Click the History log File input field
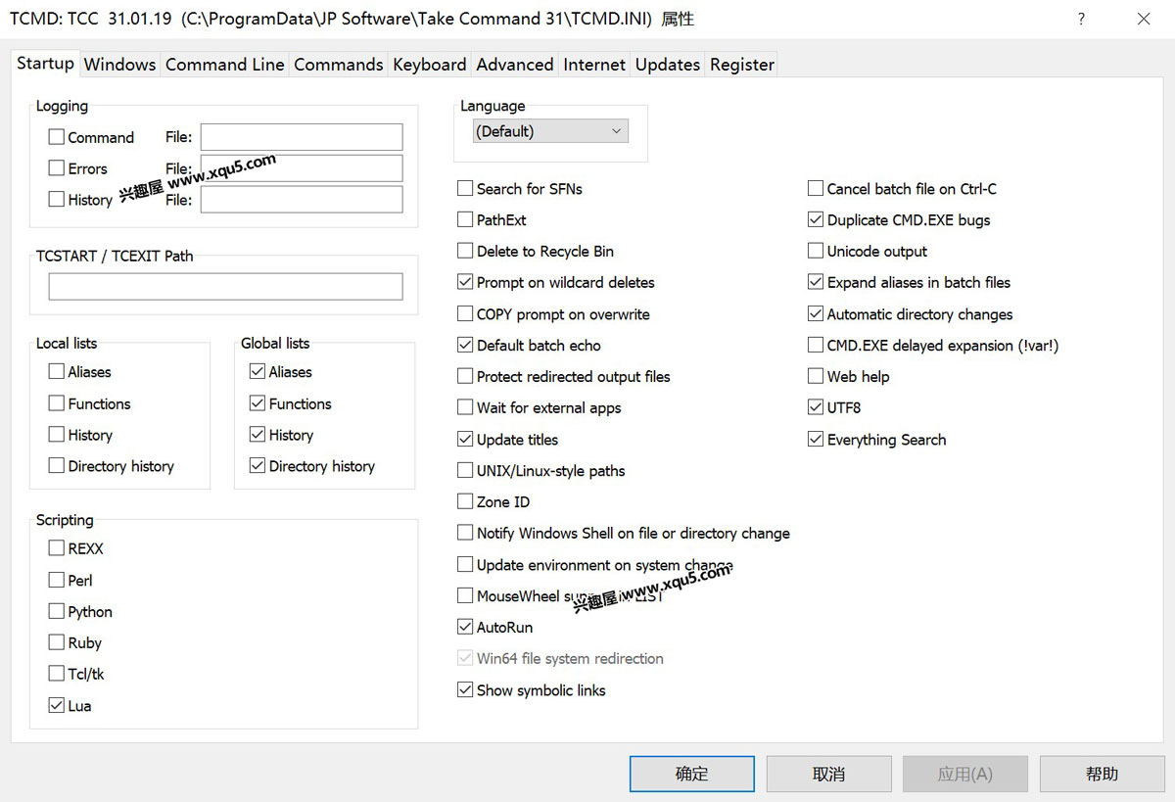Viewport: 1175px width, 802px height. click(302, 200)
